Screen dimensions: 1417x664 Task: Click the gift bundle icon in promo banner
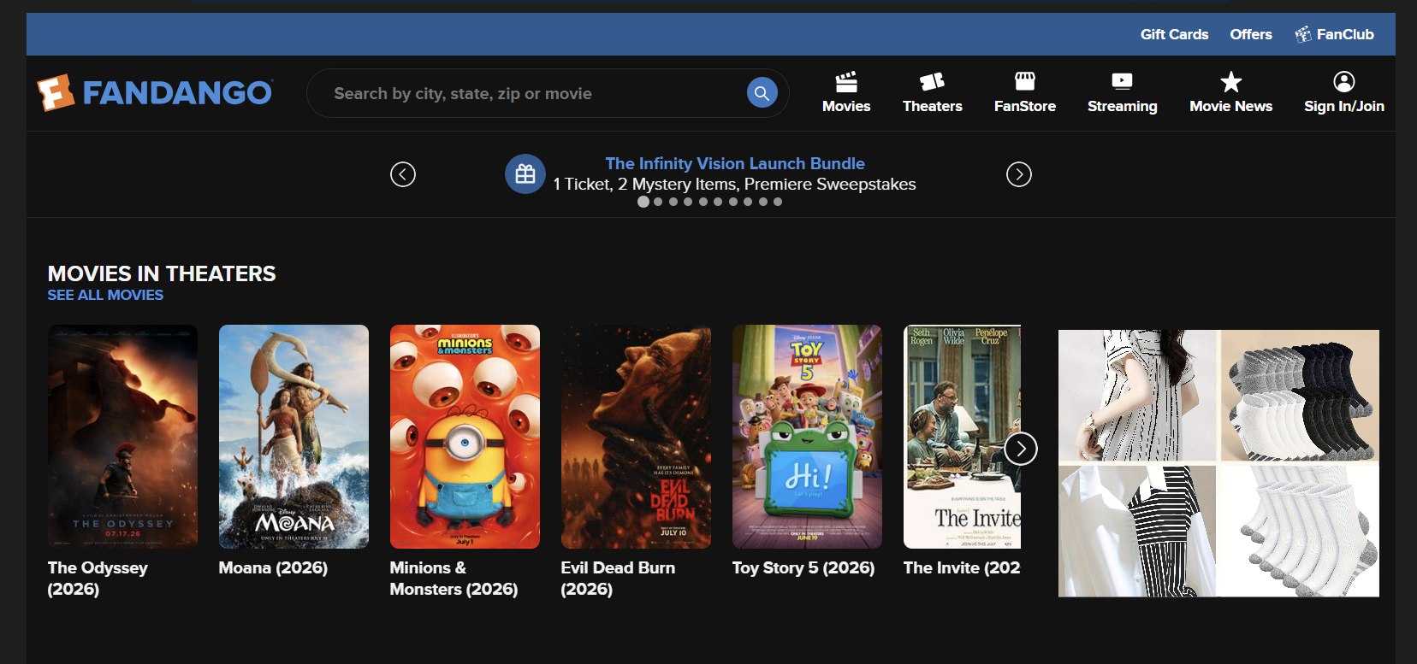pyautogui.click(x=525, y=174)
